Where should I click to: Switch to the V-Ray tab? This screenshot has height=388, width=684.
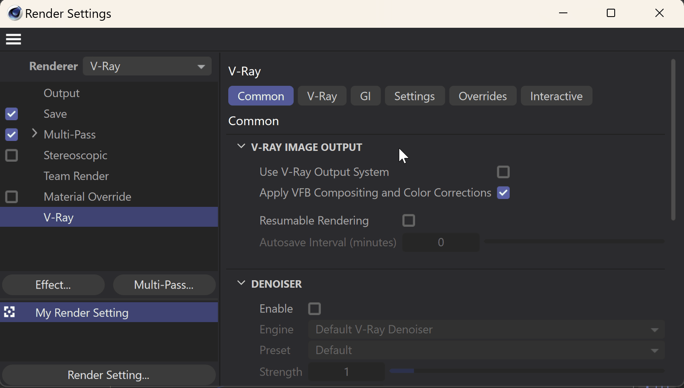click(x=322, y=96)
